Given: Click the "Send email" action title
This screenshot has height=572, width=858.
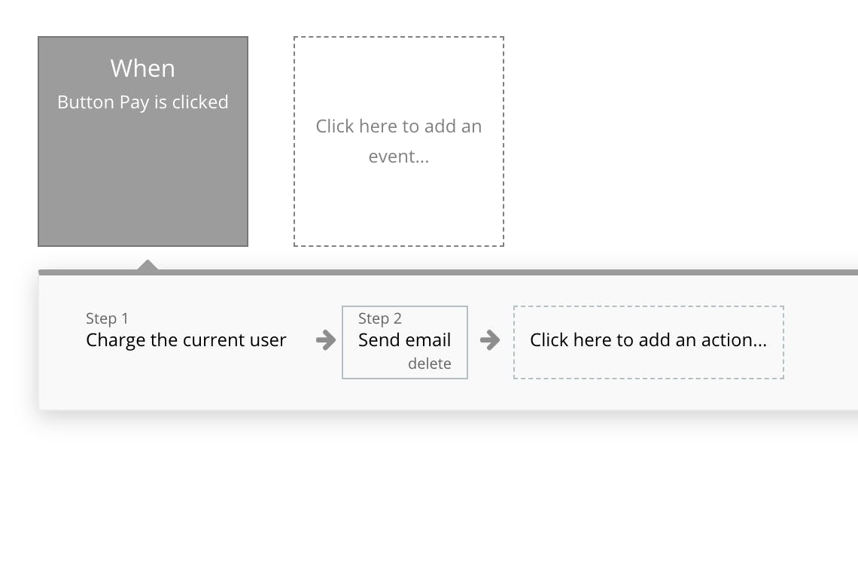Looking at the screenshot, I should click(x=404, y=340).
